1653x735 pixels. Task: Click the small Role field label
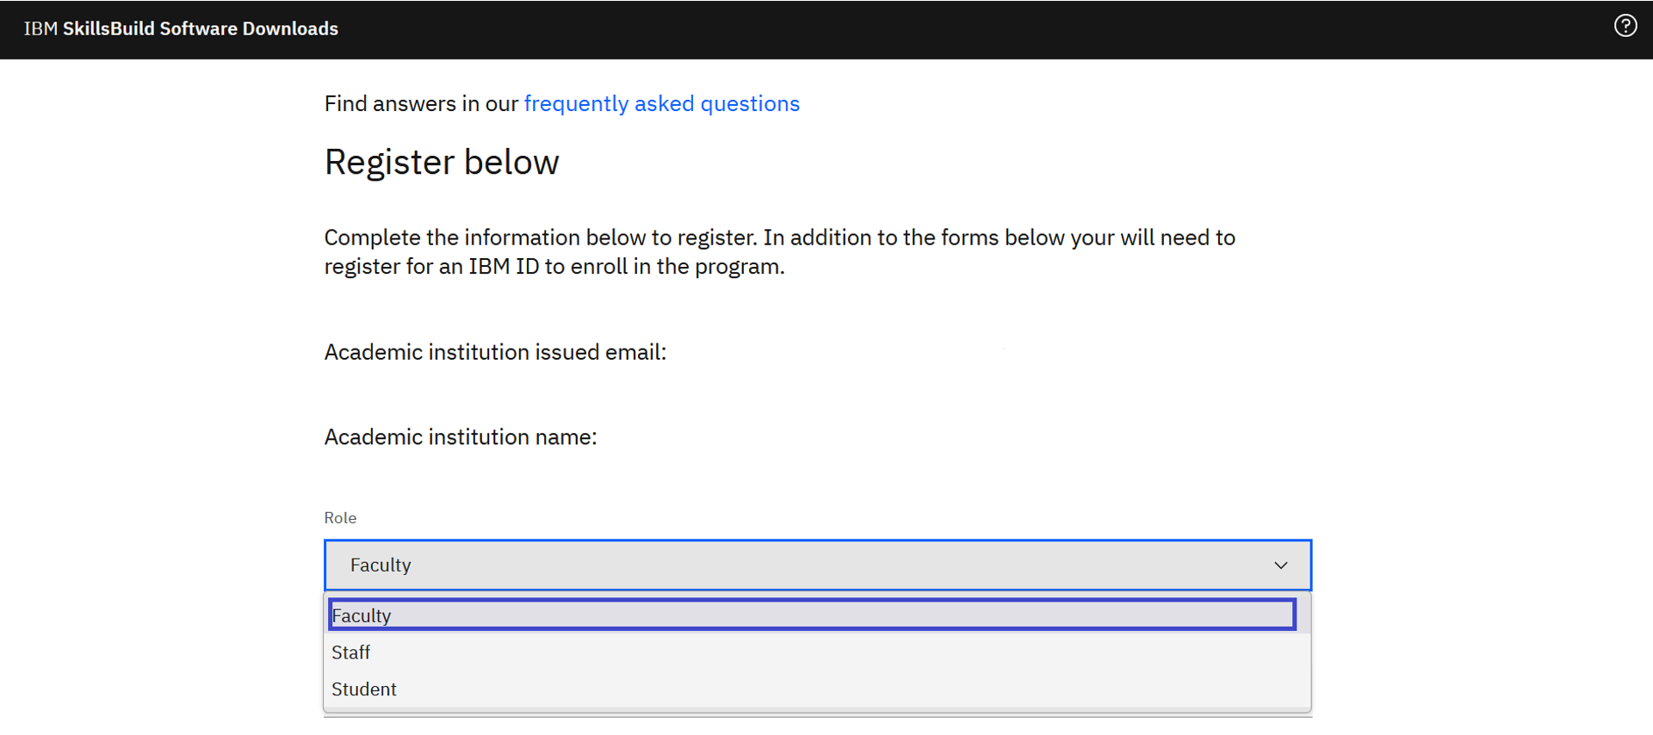340,518
